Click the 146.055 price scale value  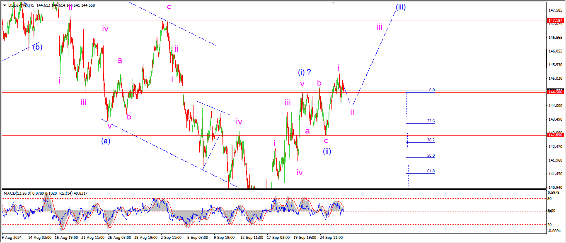pyautogui.click(x=554, y=51)
